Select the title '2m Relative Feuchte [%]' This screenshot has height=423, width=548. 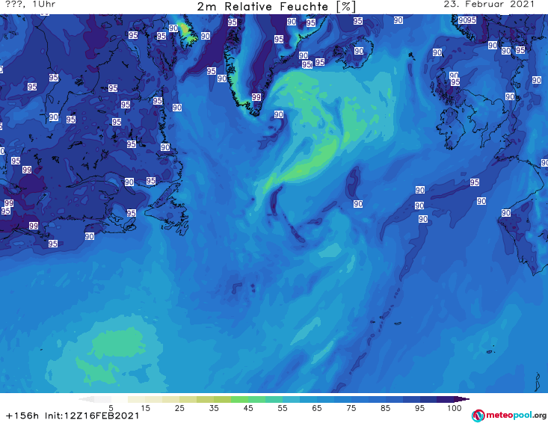tap(277, 7)
